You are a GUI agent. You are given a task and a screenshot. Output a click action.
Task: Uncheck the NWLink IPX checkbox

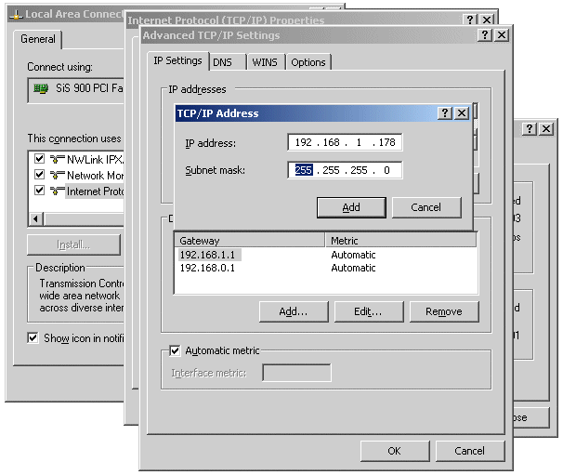(39, 158)
